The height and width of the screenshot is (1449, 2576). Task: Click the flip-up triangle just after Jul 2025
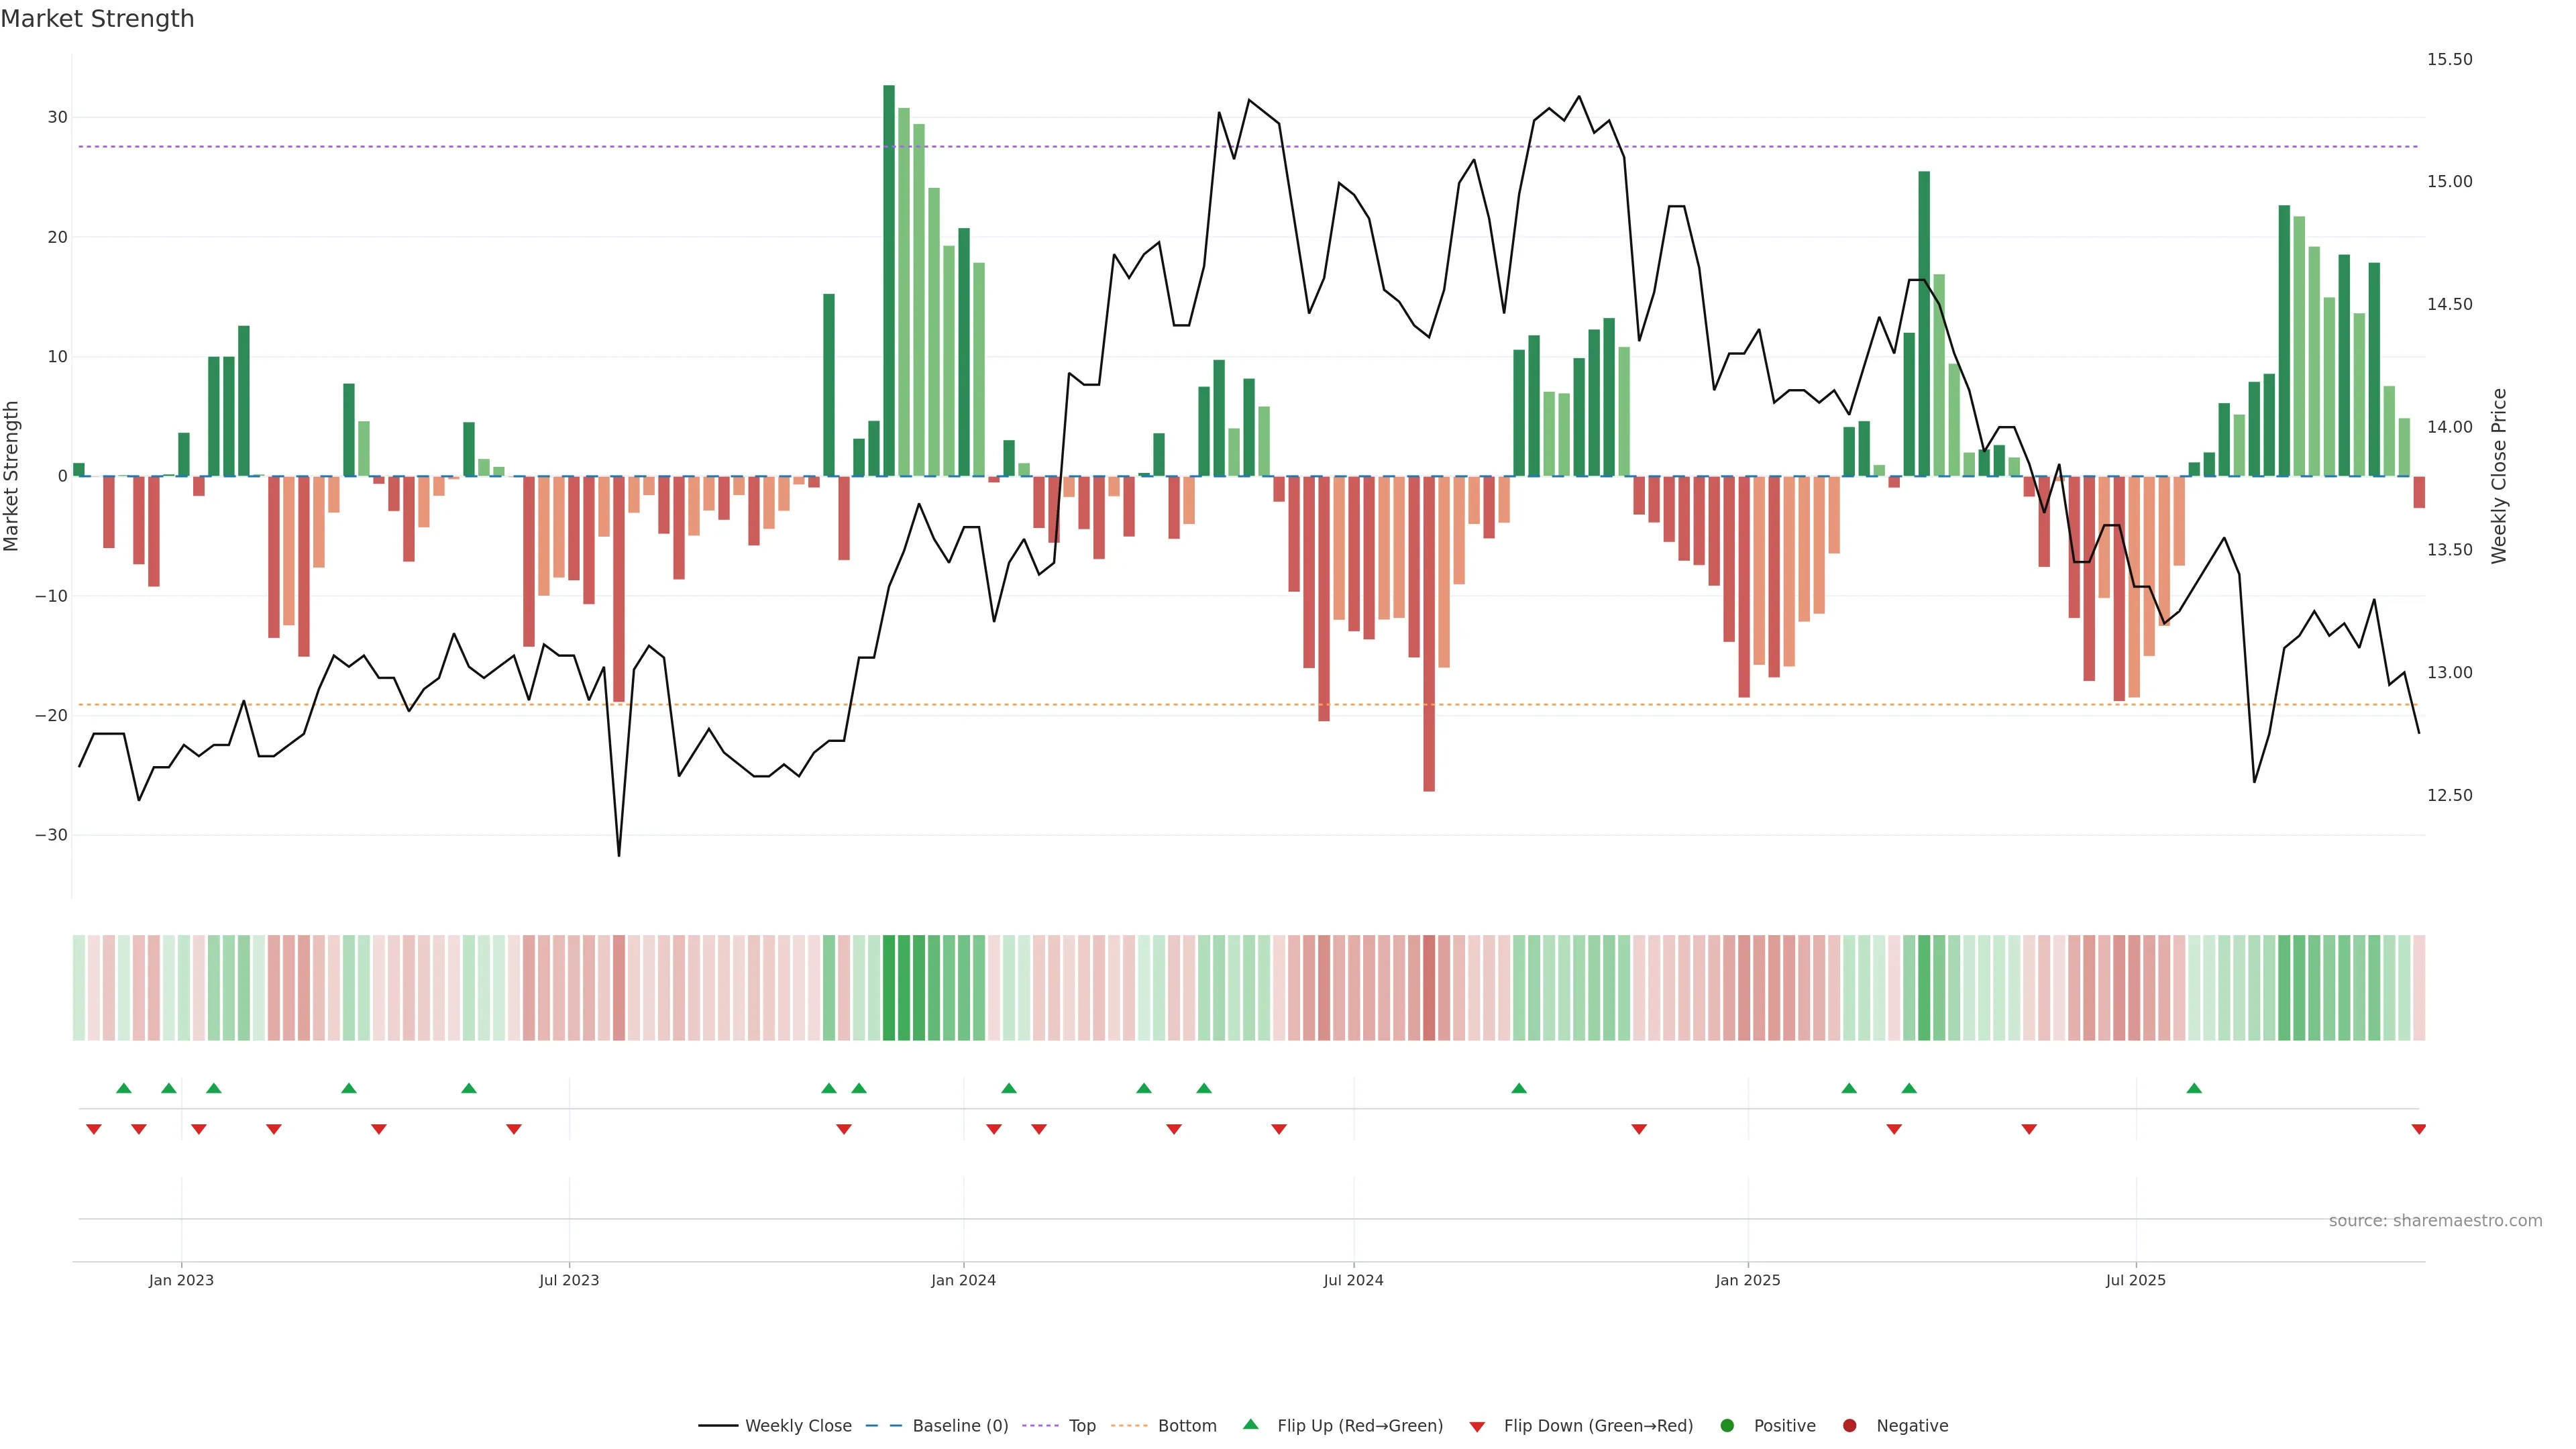(x=2194, y=1088)
